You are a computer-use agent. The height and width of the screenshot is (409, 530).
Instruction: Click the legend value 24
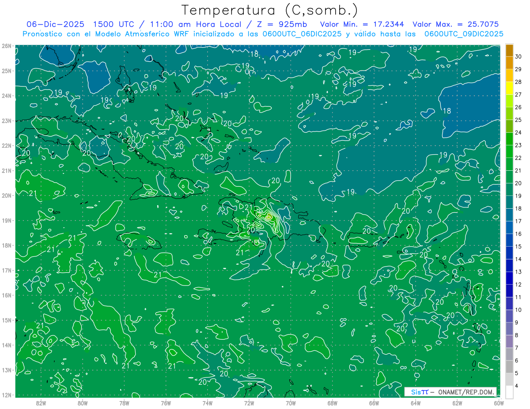click(x=519, y=132)
